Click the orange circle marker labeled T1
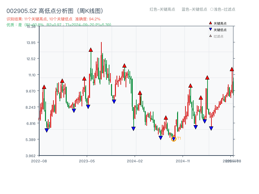This screenshot has height=194, width=259. click(x=174, y=139)
